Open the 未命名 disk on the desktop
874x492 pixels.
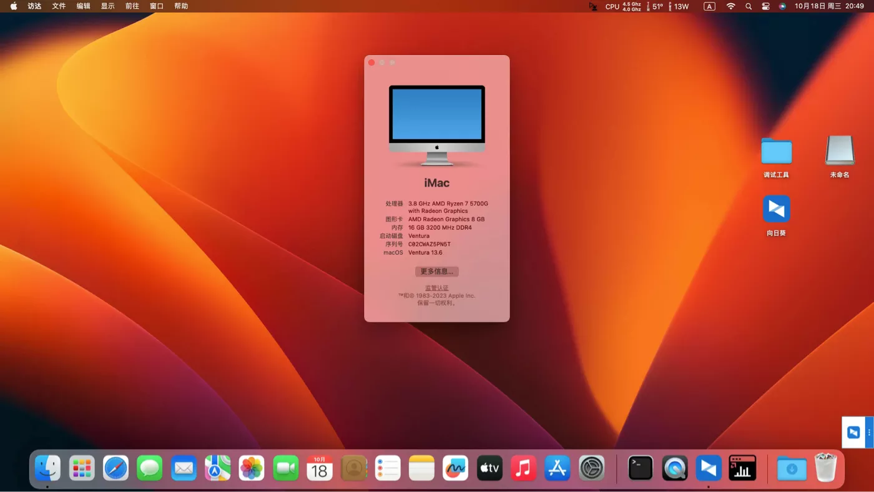coord(839,150)
